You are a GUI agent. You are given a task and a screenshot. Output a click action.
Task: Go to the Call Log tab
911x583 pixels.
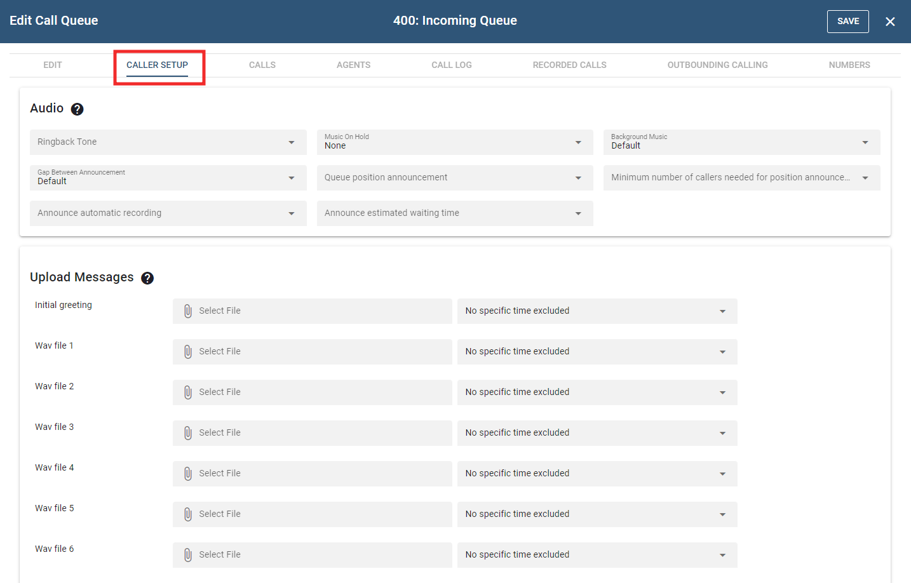tap(451, 65)
